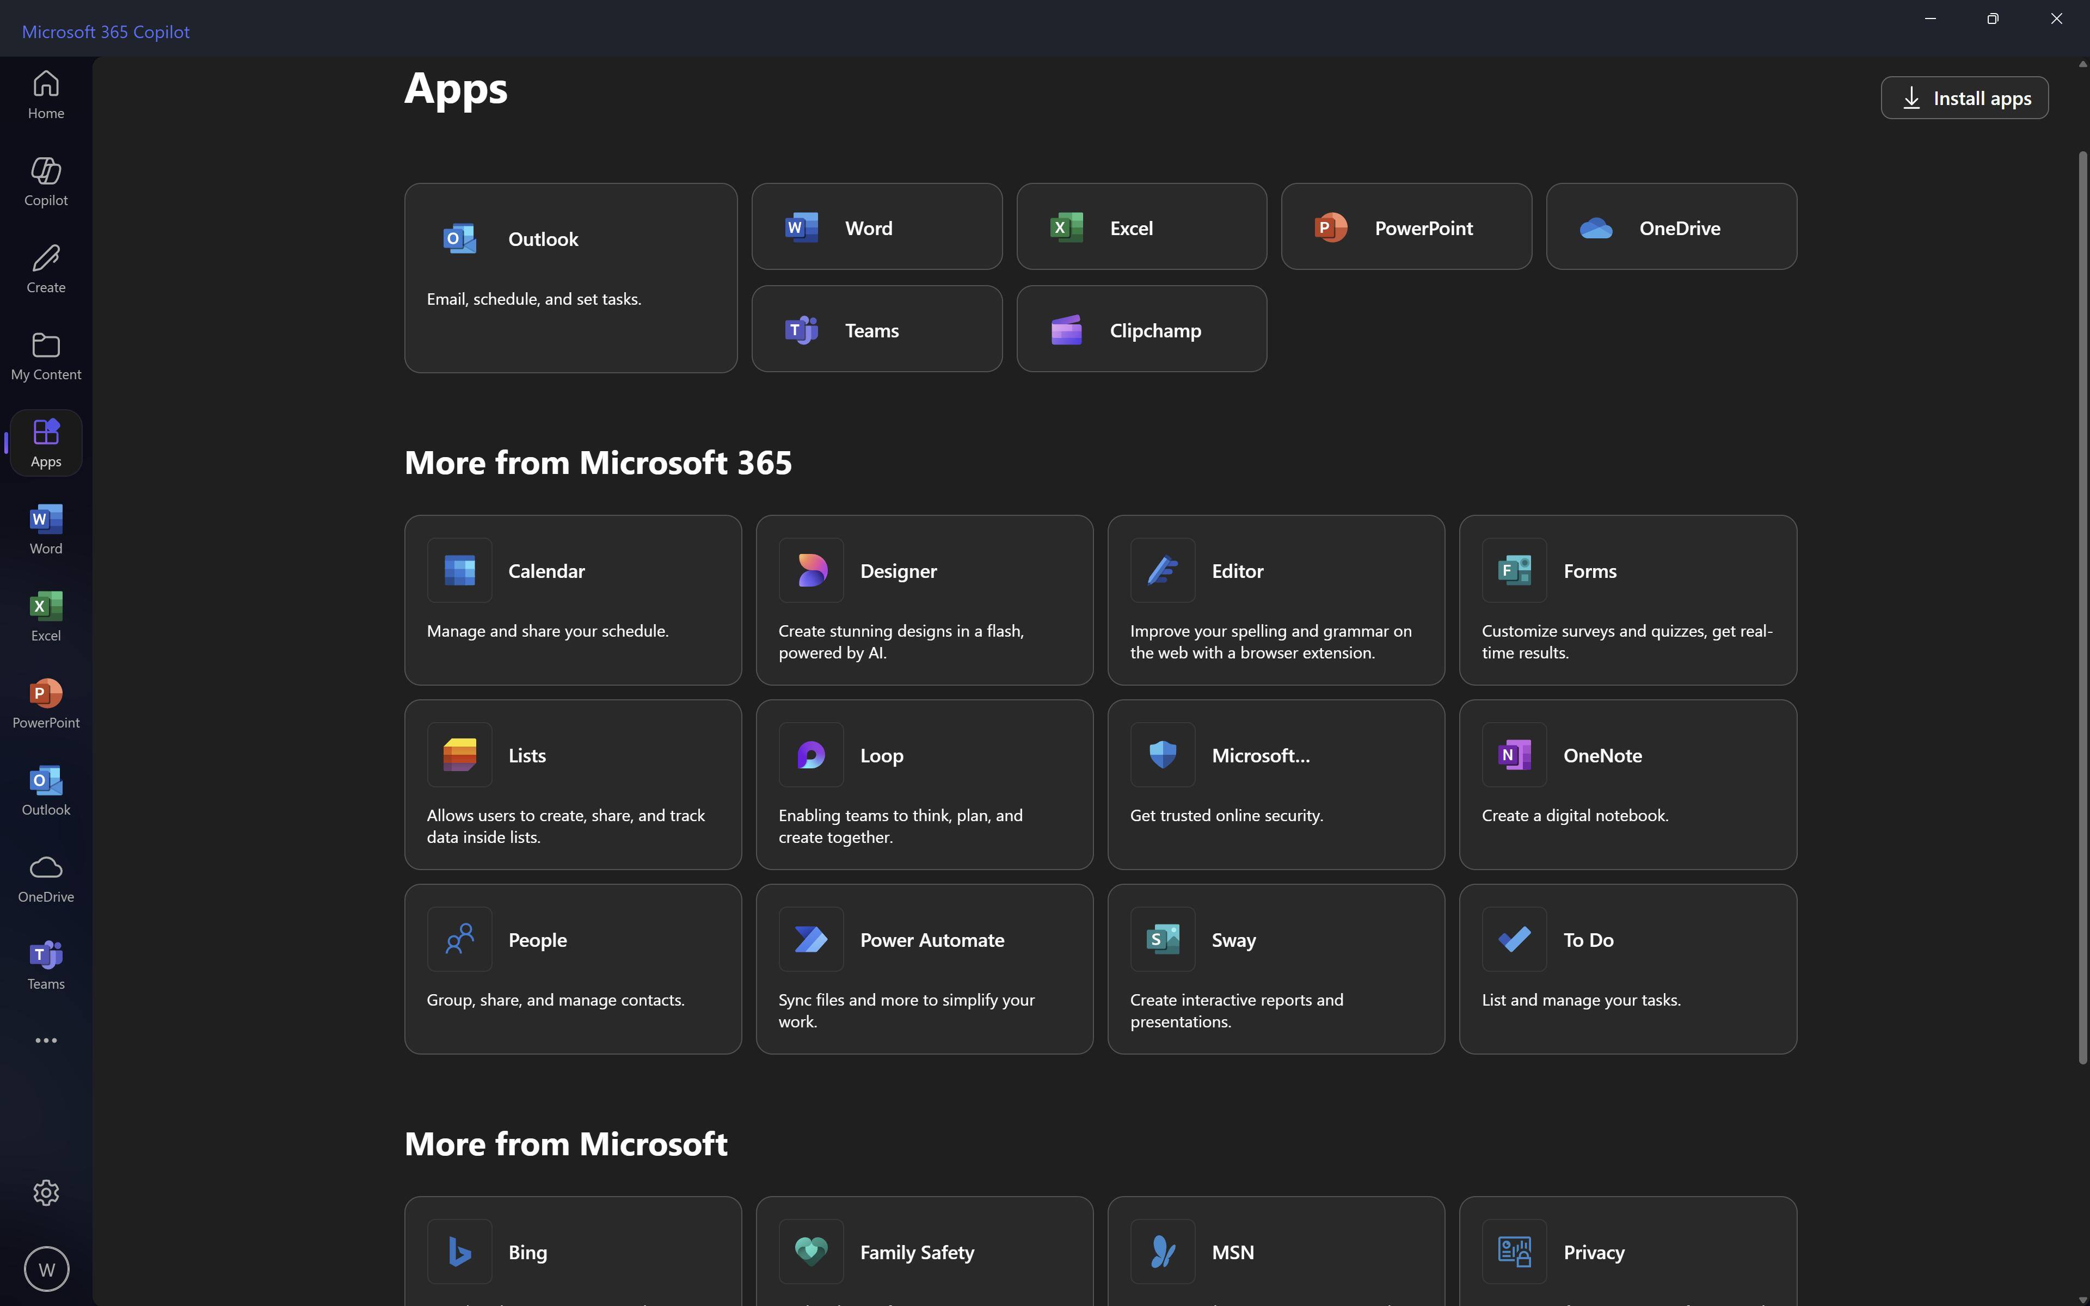Click the Clipchamp app icon
Screen dimensions: 2090x1306
click(x=1067, y=330)
